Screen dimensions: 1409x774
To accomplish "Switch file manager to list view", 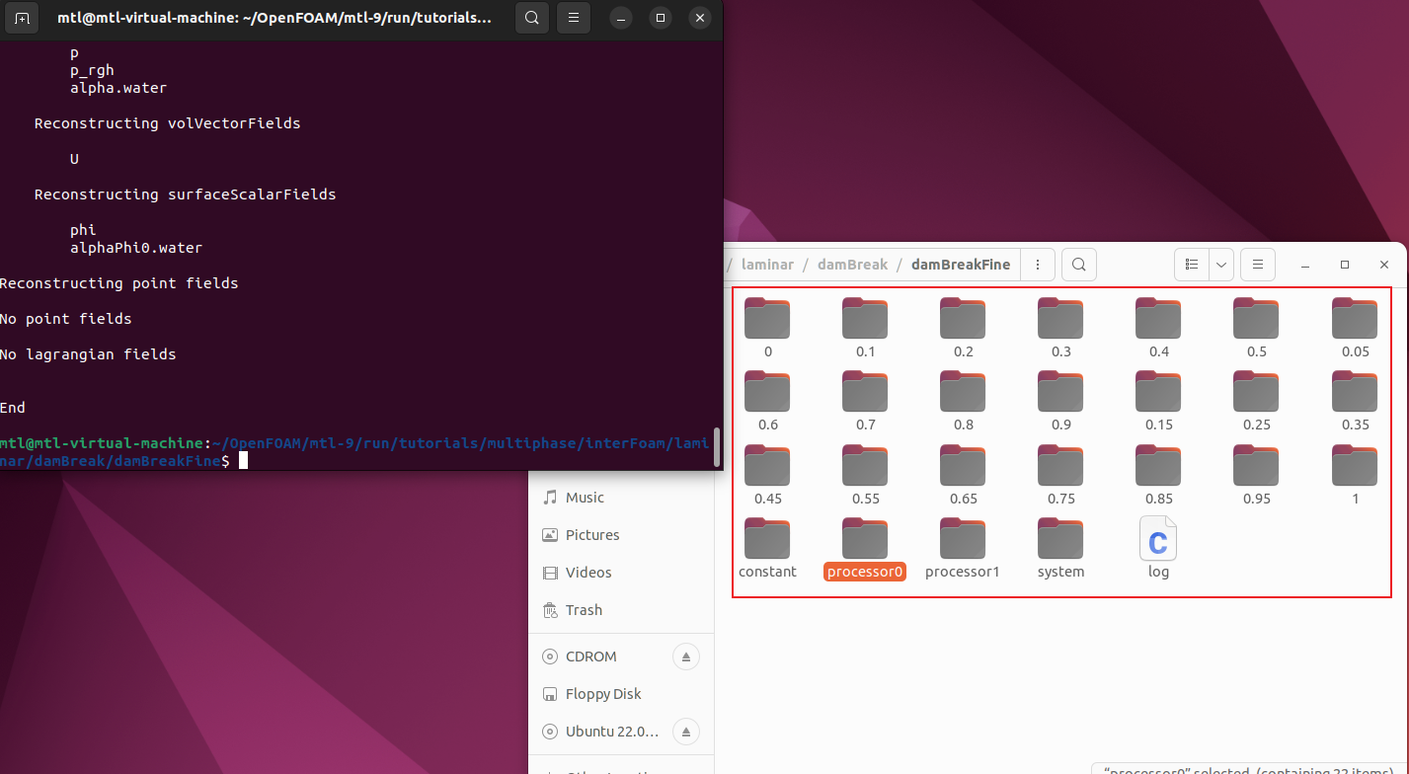I will 1192,265.
